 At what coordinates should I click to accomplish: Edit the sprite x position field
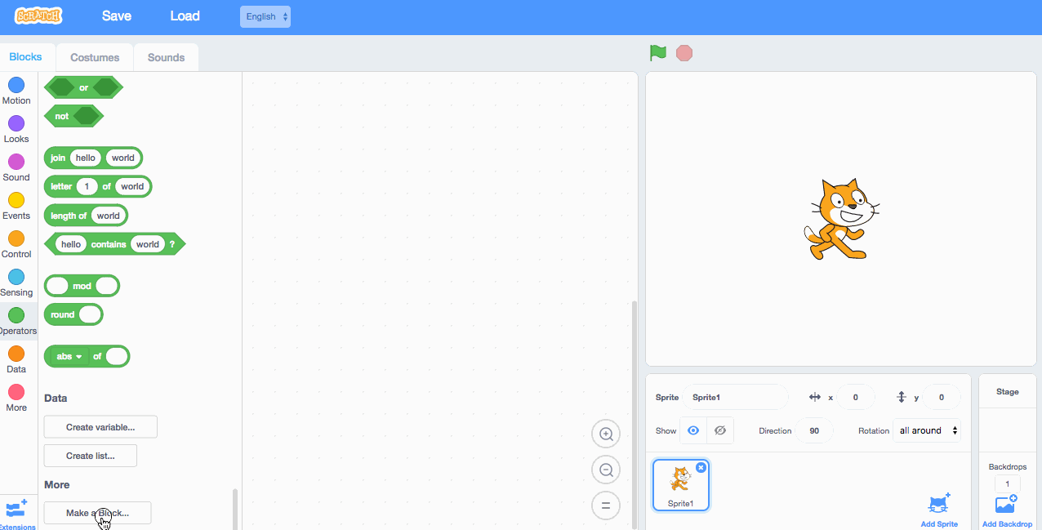point(856,397)
